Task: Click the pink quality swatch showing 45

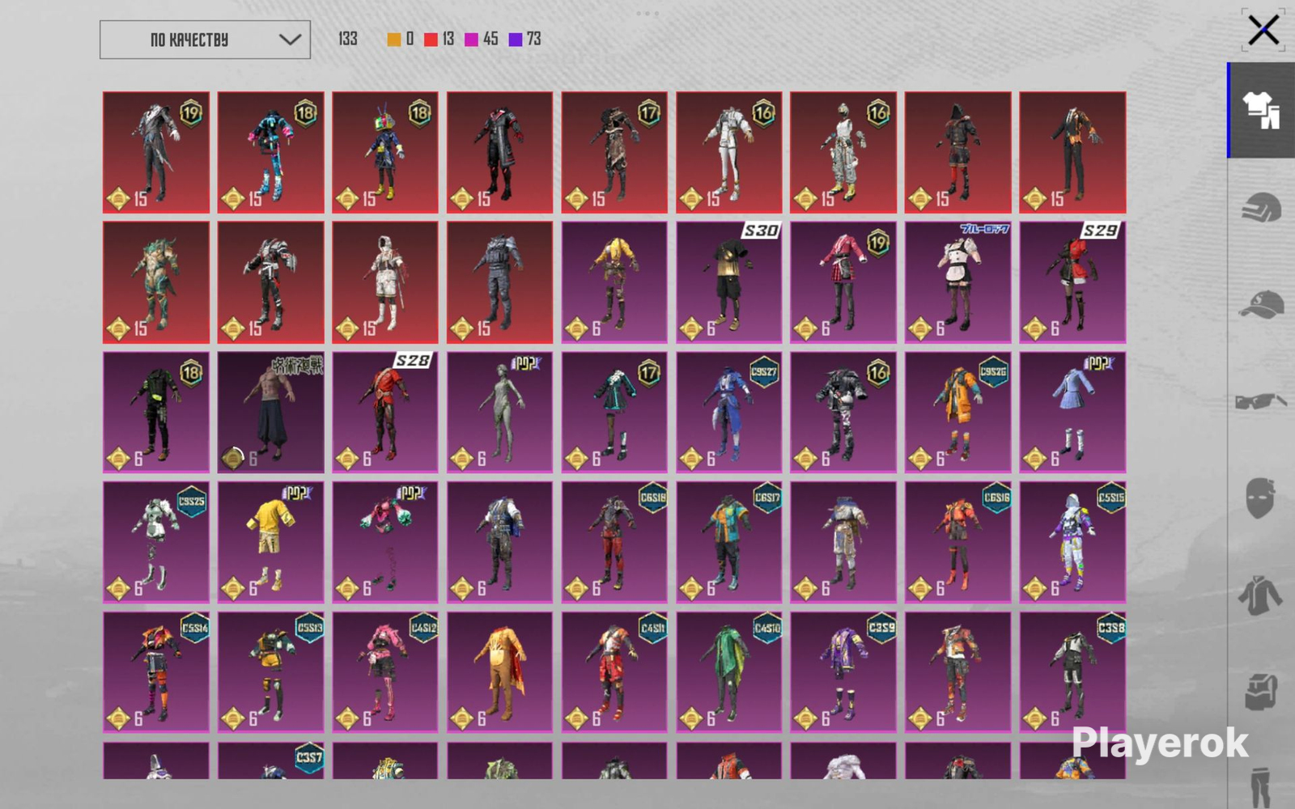Action: [471, 40]
